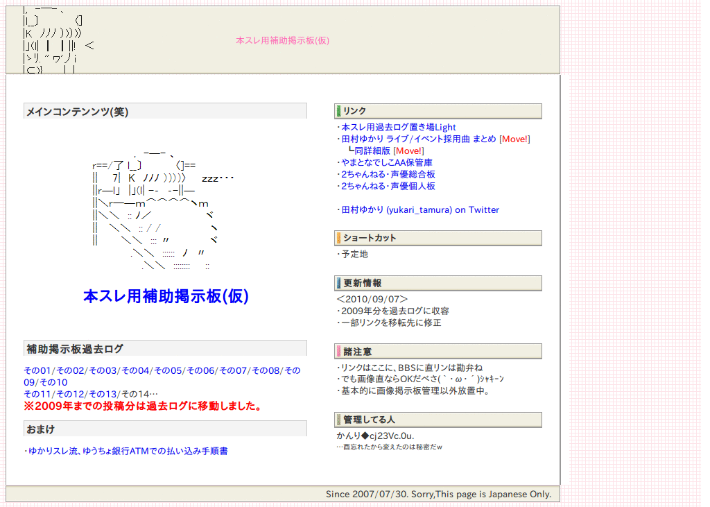Click the pink 本スレ用補助掲示板(仮) header title
This screenshot has height=507, width=710.
coord(284,41)
